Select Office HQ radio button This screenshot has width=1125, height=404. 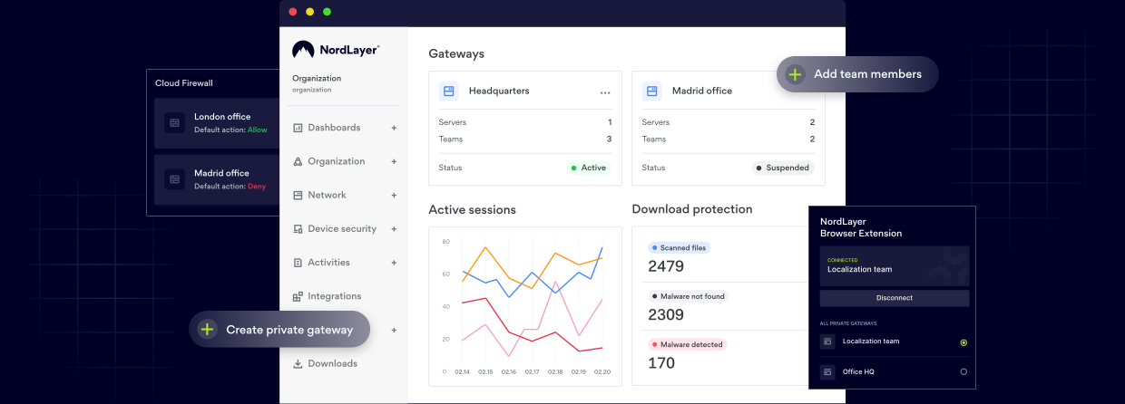click(x=964, y=371)
